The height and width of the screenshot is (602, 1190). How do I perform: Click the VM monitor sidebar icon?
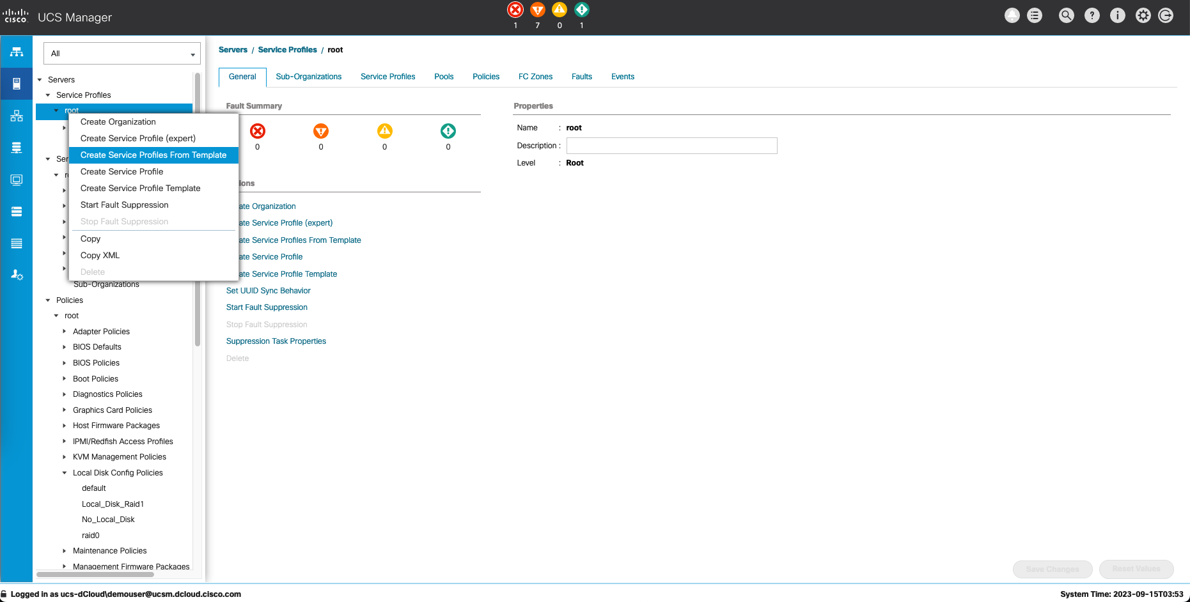coord(17,180)
